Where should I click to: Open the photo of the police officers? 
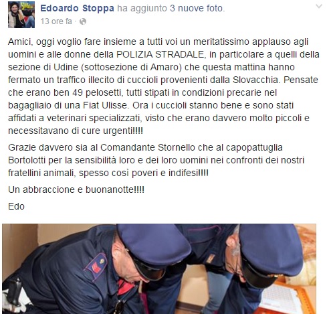coord(159,269)
